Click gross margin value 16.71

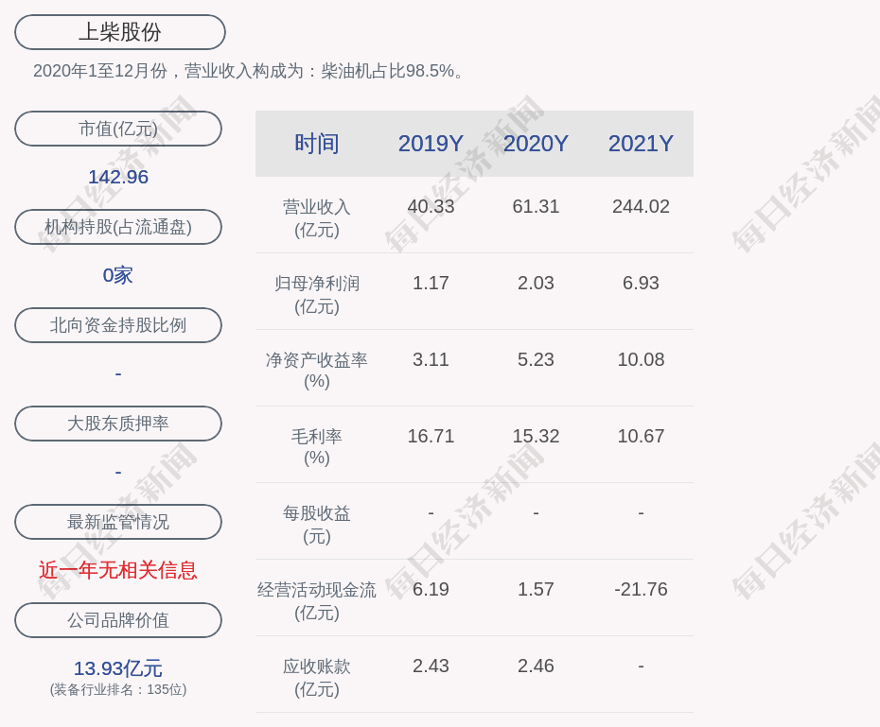click(x=431, y=436)
